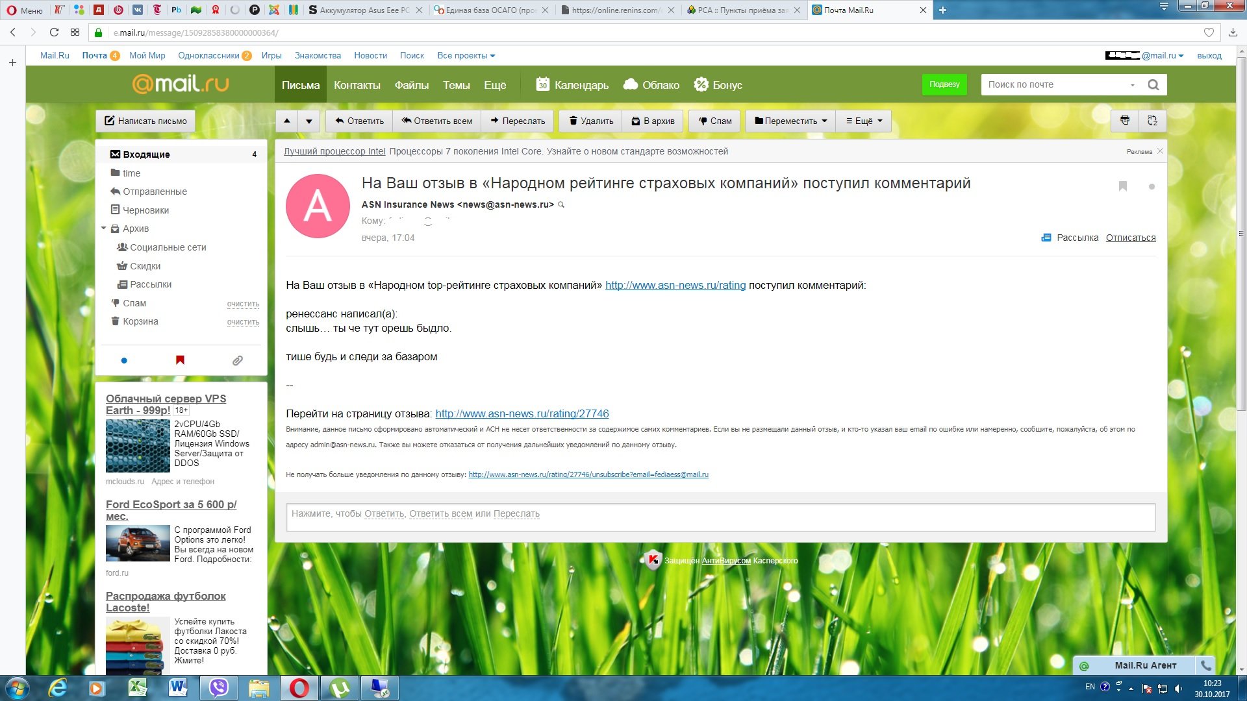Filter messages with attachments paperclip
1247x701 pixels.
coord(238,360)
